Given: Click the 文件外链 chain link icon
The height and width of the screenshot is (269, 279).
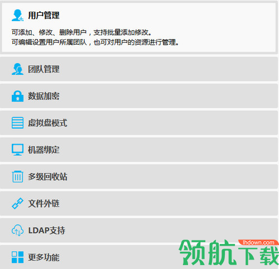Looking at the screenshot, I should point(17,203).
